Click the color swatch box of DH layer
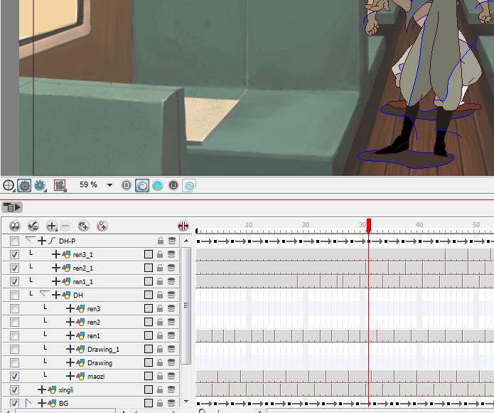494x413 pixels. pyautogui.click(x=149, y=295)
